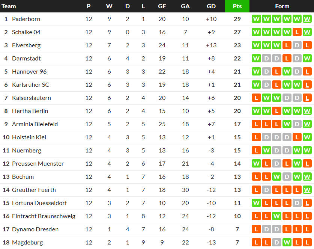Click the green W badge in Magdeburg's form

click(x=287, y=243)
